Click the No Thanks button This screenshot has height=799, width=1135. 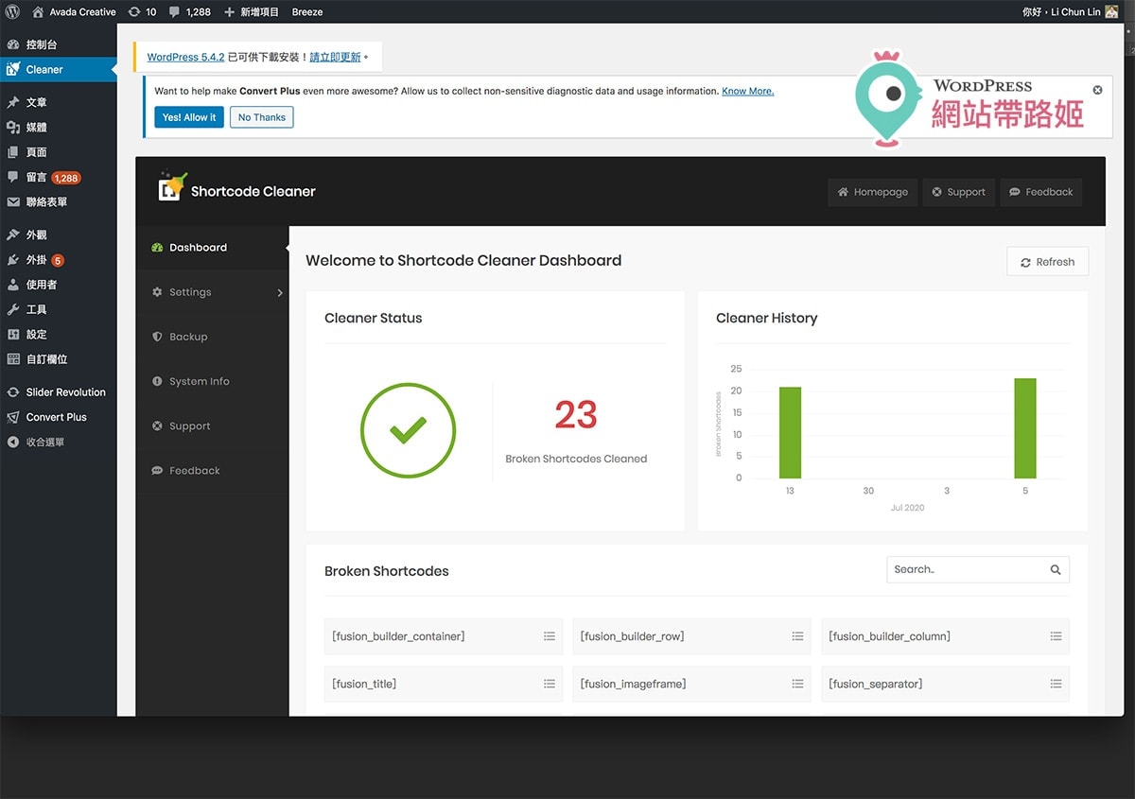(x=262, y=117)
